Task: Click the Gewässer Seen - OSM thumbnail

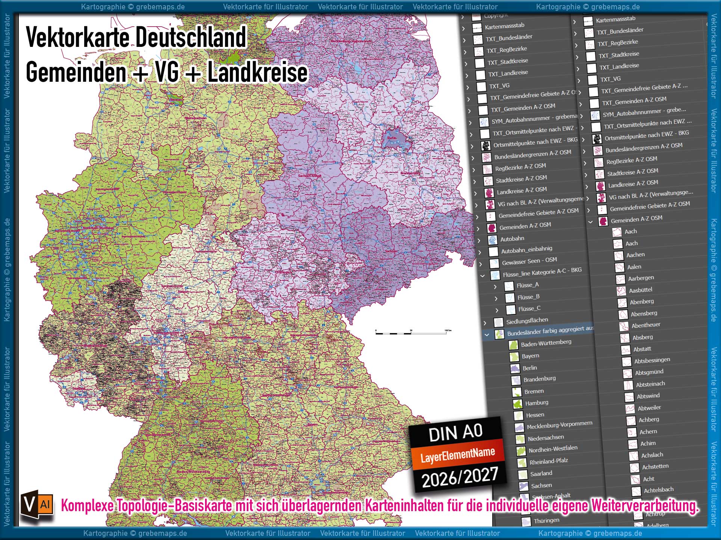Action: [x=494, y=264]
